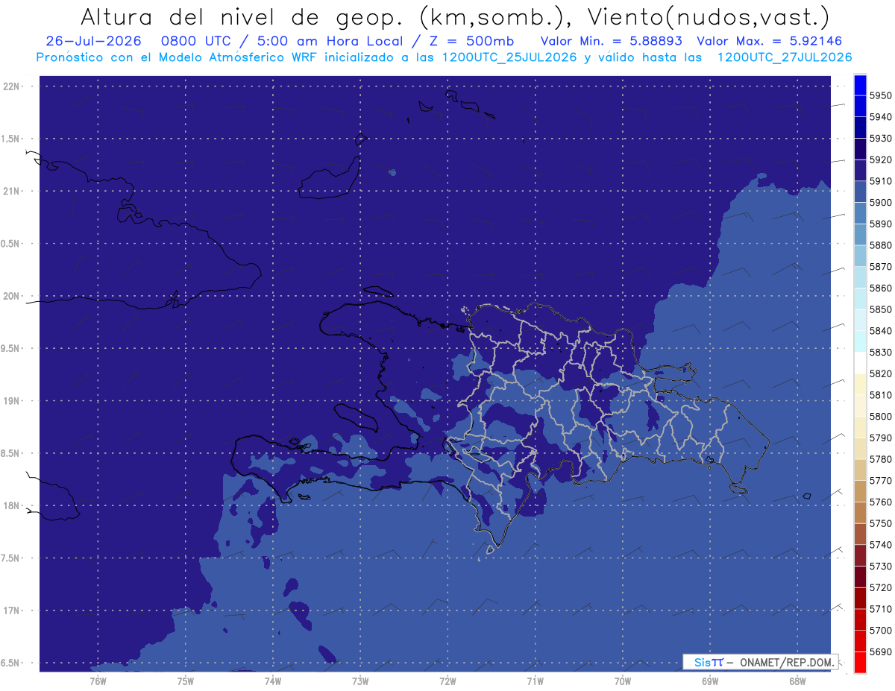This screenshot has height=691, width=895.
Task: Click the '73W' longitude label
Action: click(359, 681)
